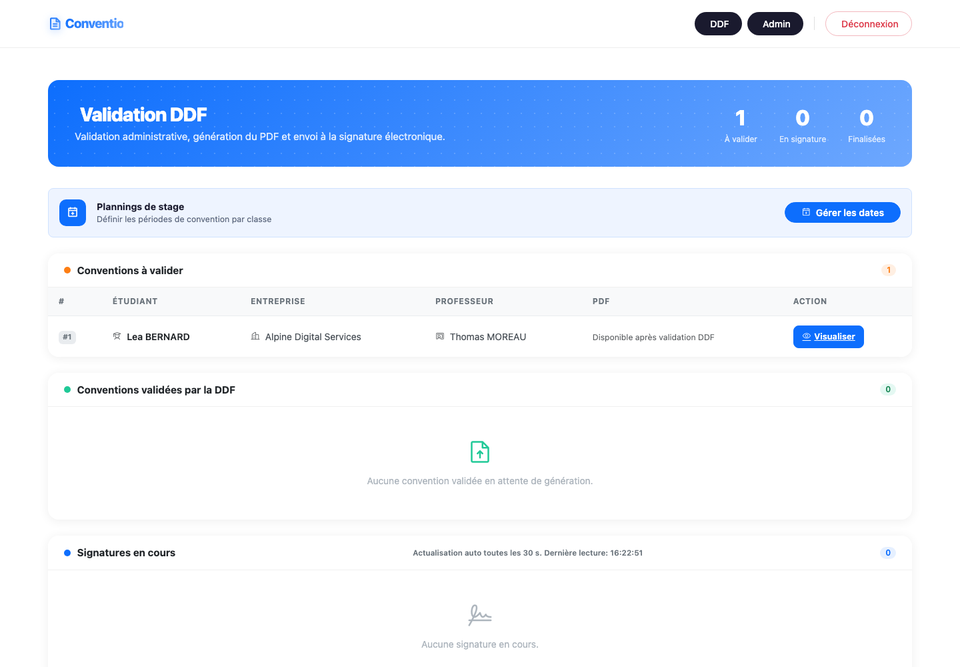
Task: Visualiser the convention for Lea BERNARD
Action: (x=829, y=337)
